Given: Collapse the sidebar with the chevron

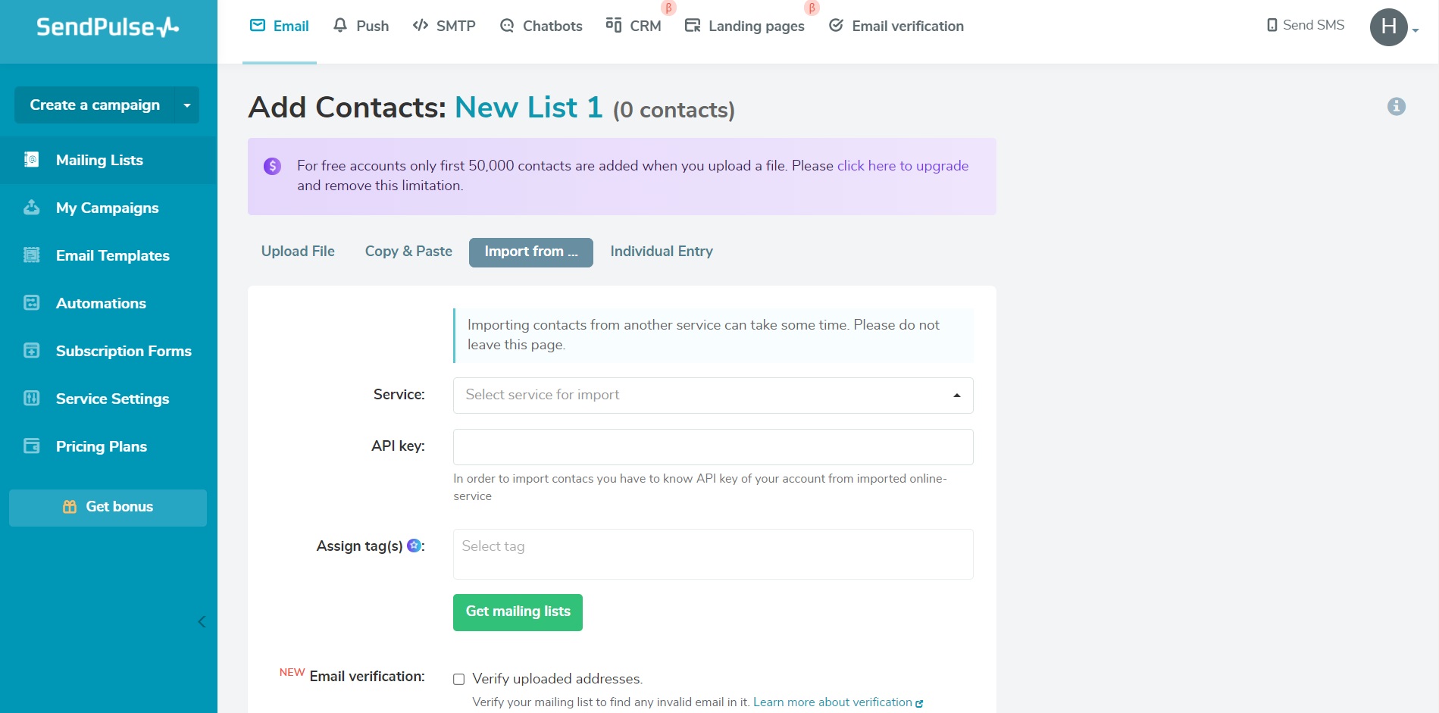Looking at the screenshot, I should pos(202,622).
